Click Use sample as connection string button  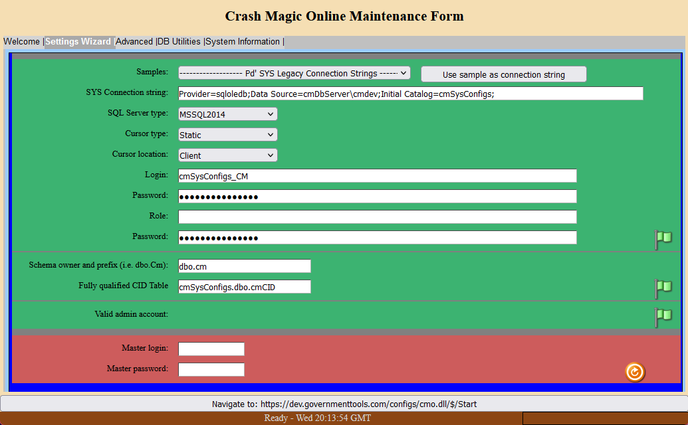coord(504,74)
